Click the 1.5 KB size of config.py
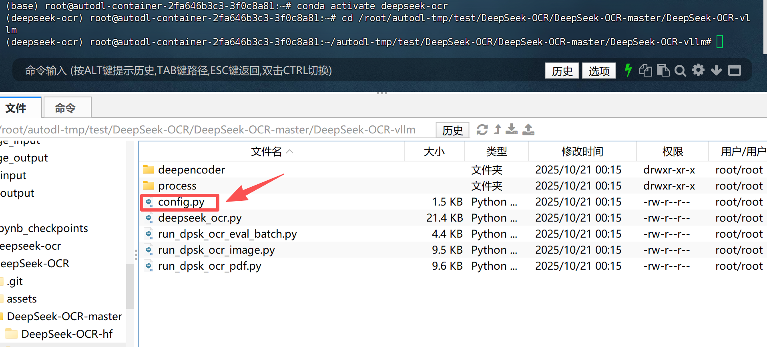Viewport: 767px width, 347px height. (447, 202)
